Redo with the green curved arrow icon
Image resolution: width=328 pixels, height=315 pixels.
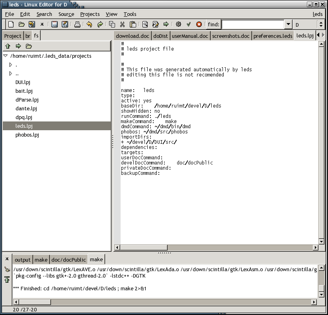pyautogui.click(x=100, y=24)
